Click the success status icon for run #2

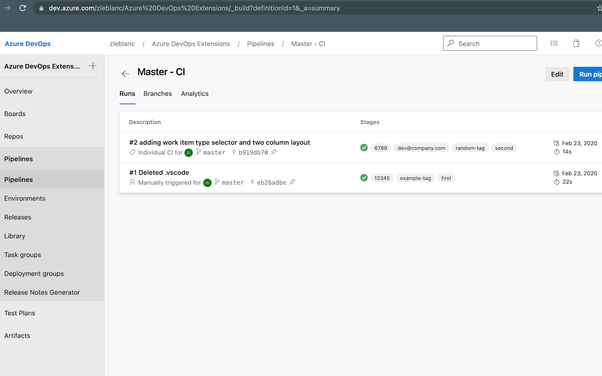pos(364,148)
